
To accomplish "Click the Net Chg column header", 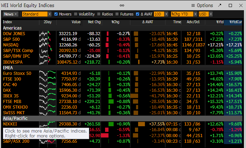I will 94,22.
